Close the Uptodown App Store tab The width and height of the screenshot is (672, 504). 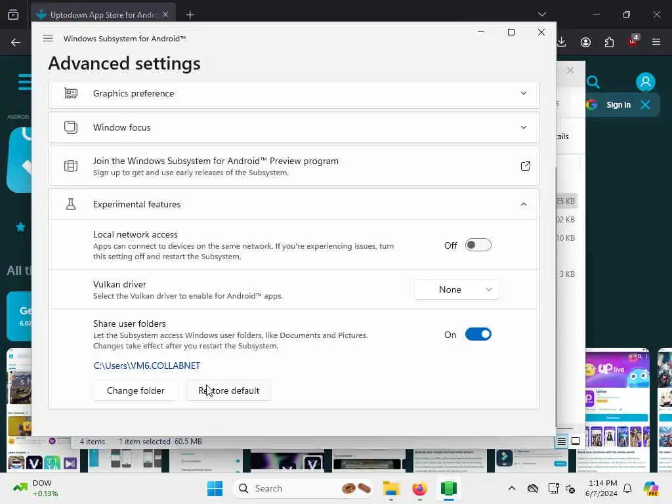click(x=165, y=14)
